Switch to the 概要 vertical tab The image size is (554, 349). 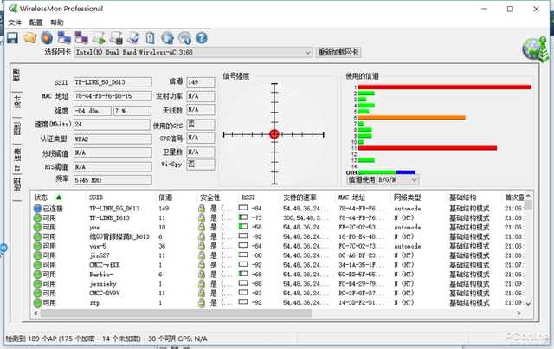pyautogui.click(x=16, y=75)
